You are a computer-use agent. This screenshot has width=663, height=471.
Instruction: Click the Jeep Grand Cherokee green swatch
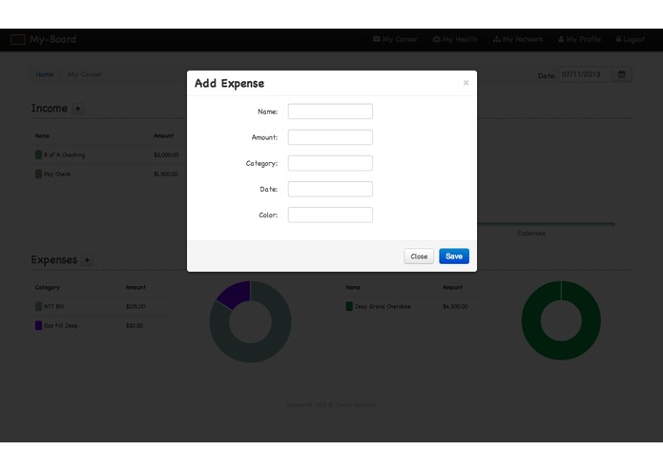349,307
